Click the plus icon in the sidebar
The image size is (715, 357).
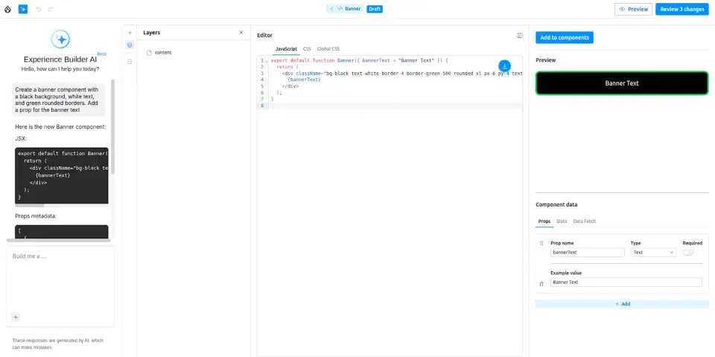point(130,33)
